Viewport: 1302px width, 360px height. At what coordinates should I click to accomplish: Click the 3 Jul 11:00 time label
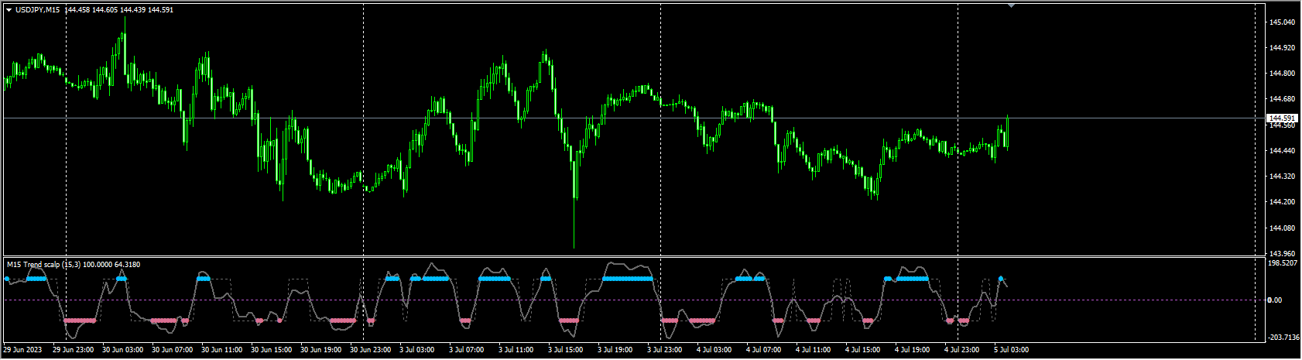coord(517,350)
